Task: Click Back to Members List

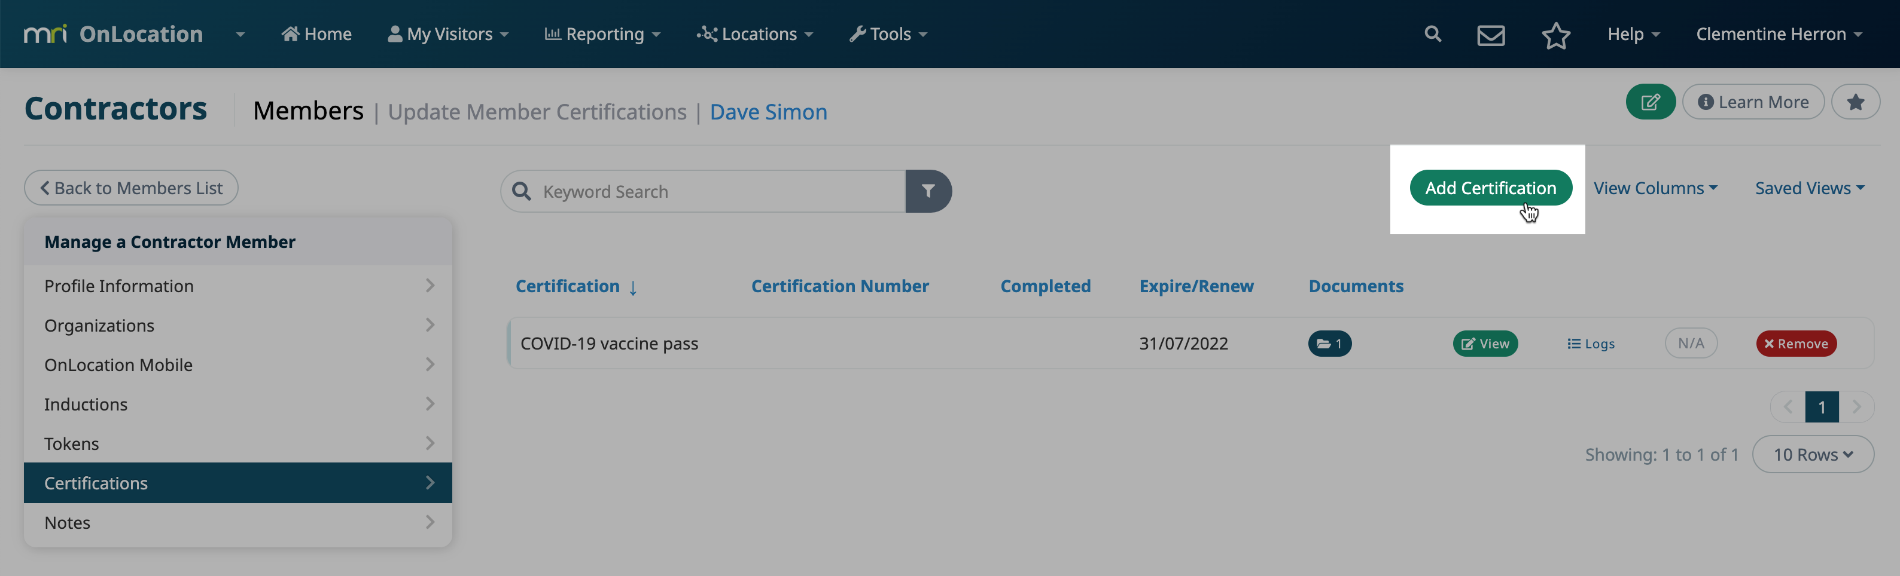Action: 131,188
